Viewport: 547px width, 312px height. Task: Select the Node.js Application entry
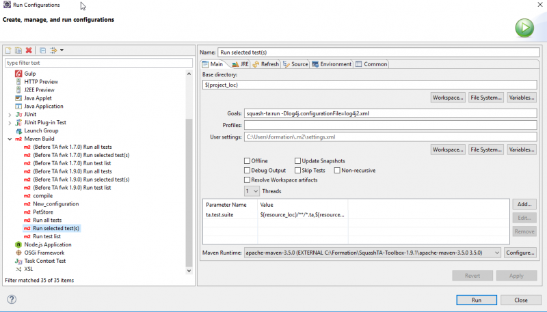pos(47,244)
